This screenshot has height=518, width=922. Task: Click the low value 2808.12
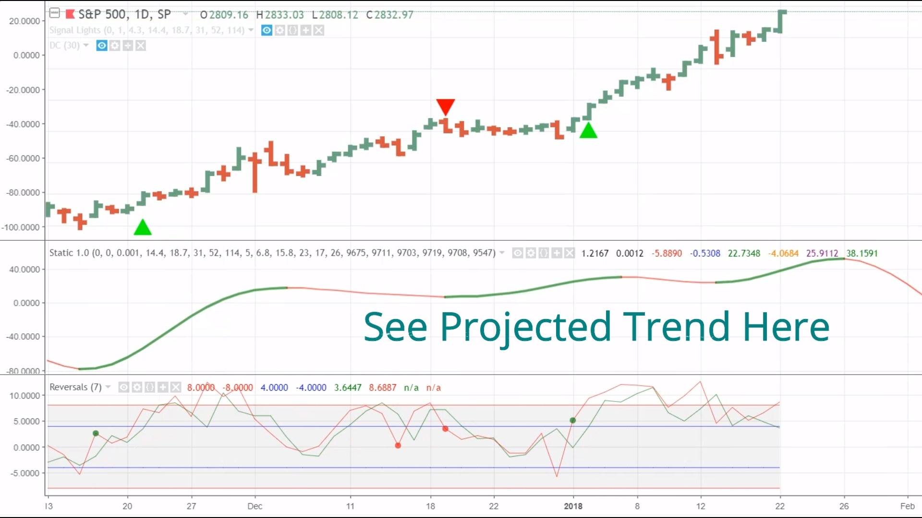pyautogui.click(x=339, y=15)
